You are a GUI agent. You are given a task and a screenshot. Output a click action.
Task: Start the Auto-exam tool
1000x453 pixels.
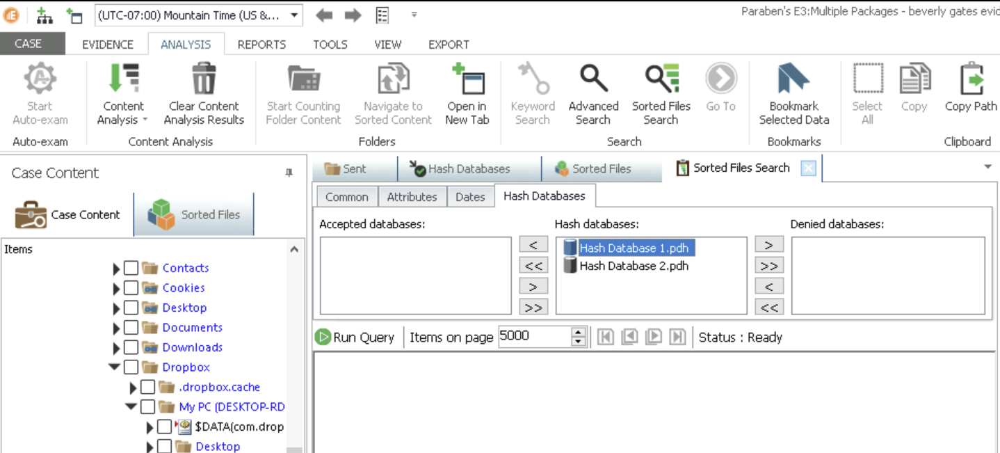40,94
